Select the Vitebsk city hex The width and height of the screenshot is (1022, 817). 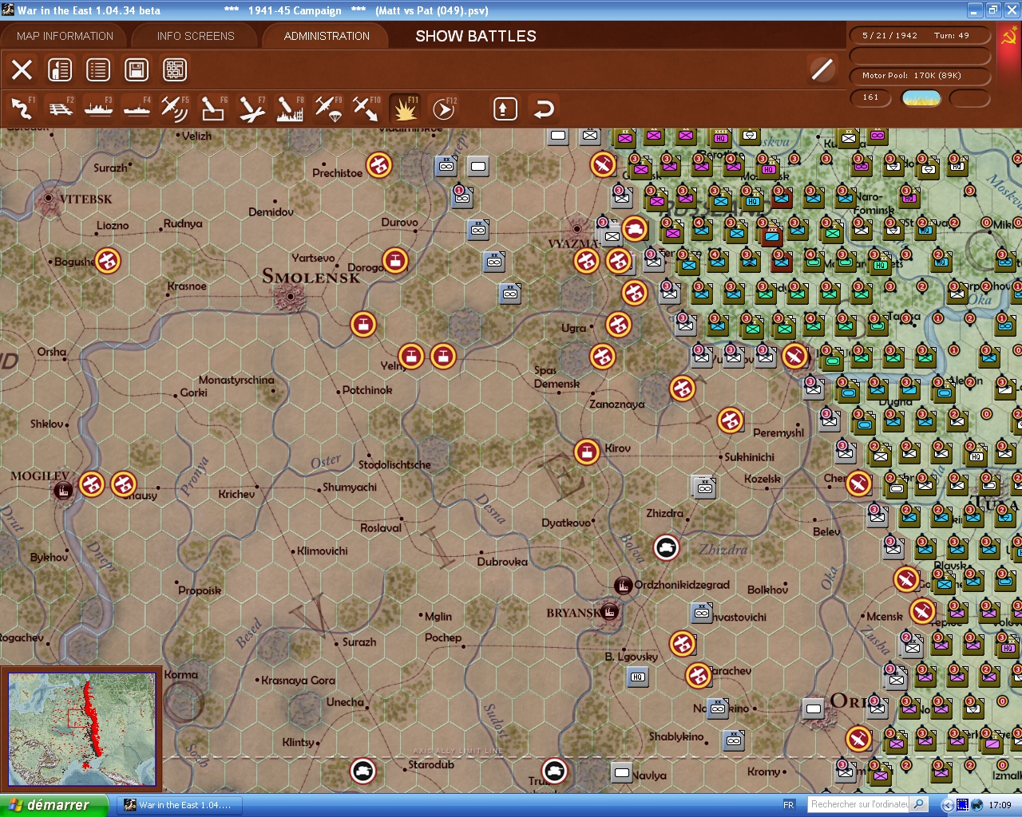[49, 198]
